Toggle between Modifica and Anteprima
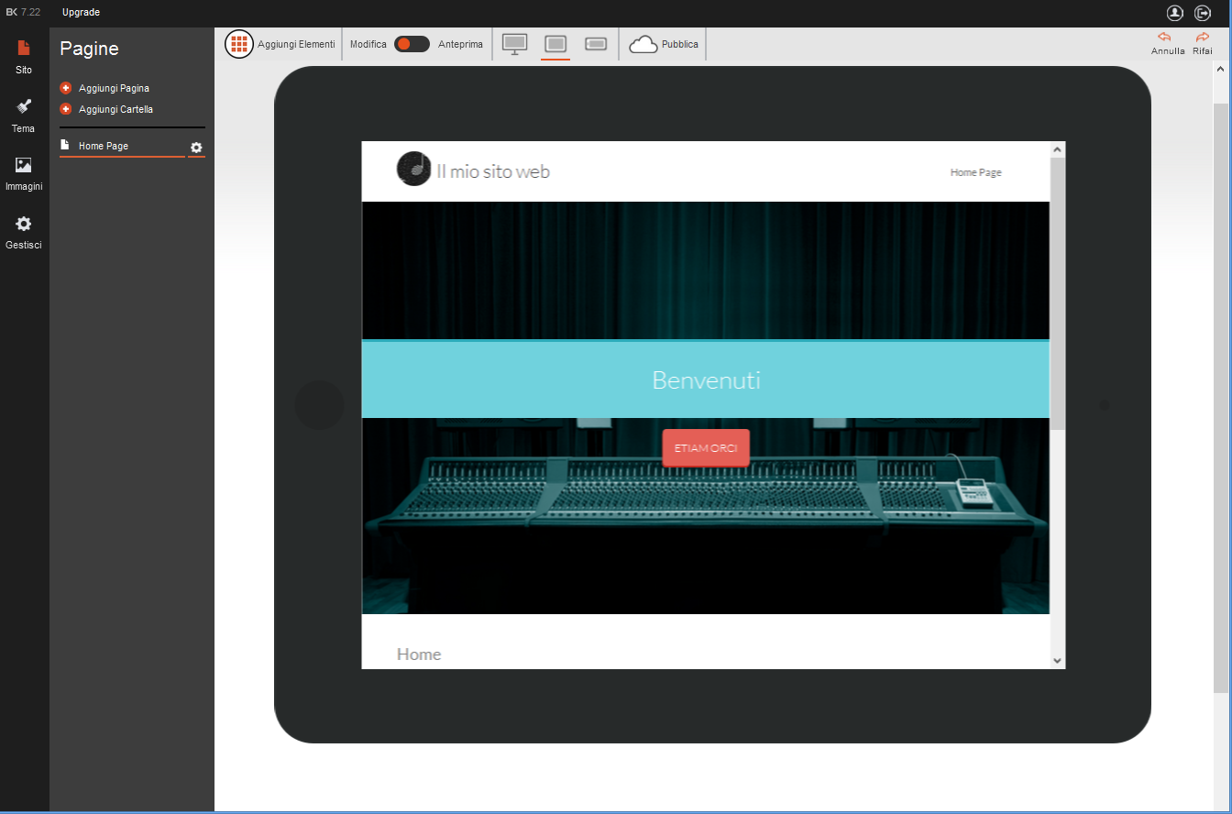The height and width of the screenshot is (814, 1232). tap(412, 44)
